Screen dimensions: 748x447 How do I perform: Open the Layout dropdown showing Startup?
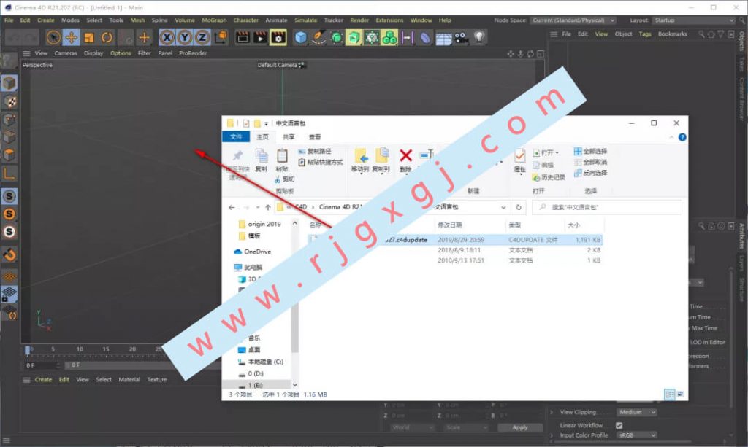point(694,20)
